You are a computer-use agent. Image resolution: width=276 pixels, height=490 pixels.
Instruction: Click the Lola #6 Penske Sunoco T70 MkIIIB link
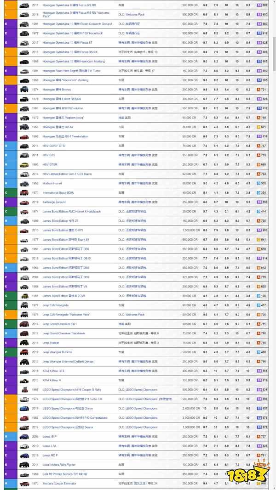[65, 474]
